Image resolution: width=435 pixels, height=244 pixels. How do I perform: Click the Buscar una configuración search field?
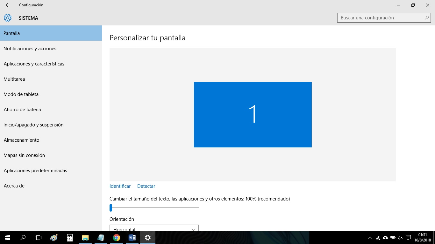[x=384, y=18]
